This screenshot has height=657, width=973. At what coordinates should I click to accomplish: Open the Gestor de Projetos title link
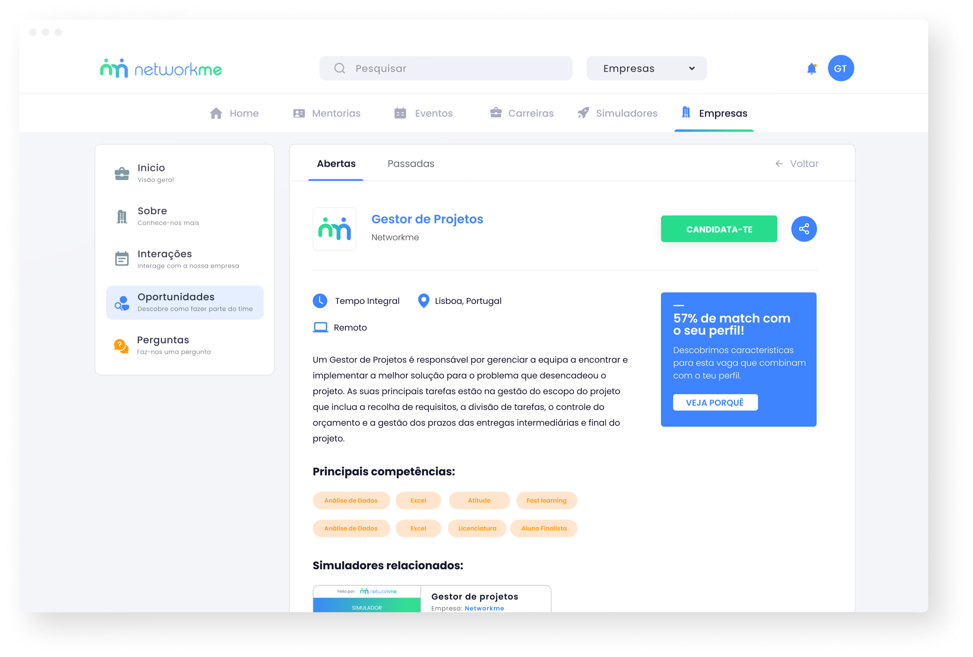427,219
